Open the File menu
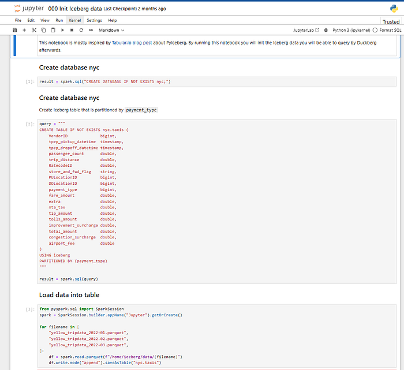This screenshot has width=404, height=370. point(18,20)
